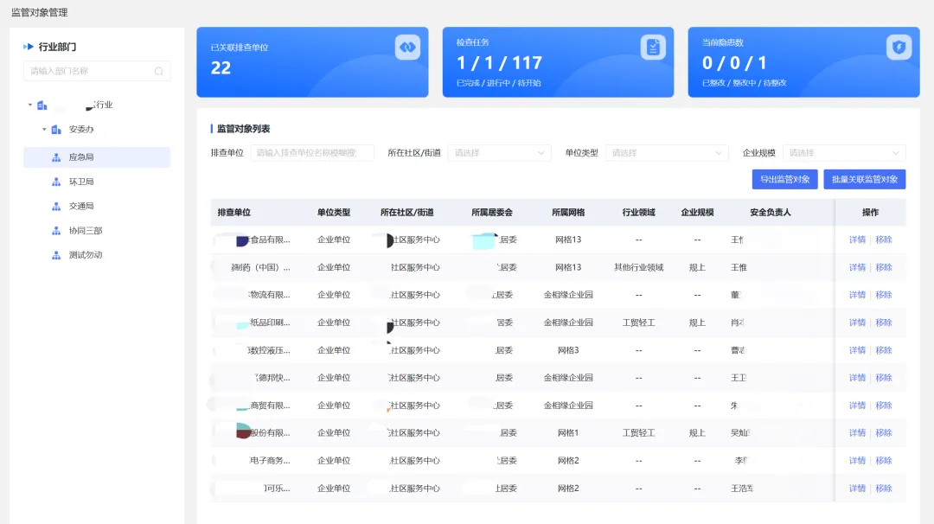934x524 pixels.
Task: Click the 0 / 0 / 1 hazard count
Action: coord(734,62)
